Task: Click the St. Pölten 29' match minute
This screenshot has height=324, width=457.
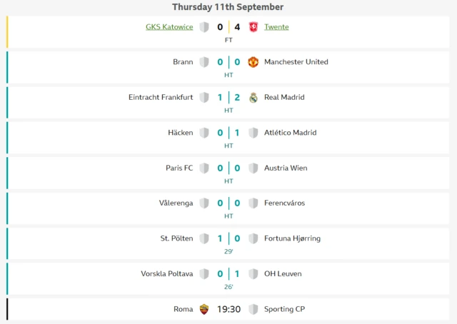Action: click(x=228, y=251)
